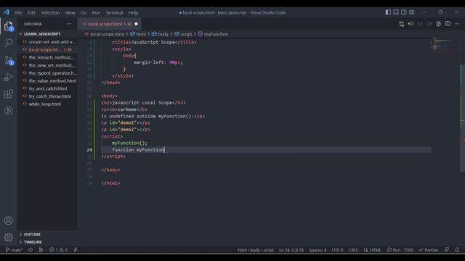Open the Customize Layout icon

point(412,12)
